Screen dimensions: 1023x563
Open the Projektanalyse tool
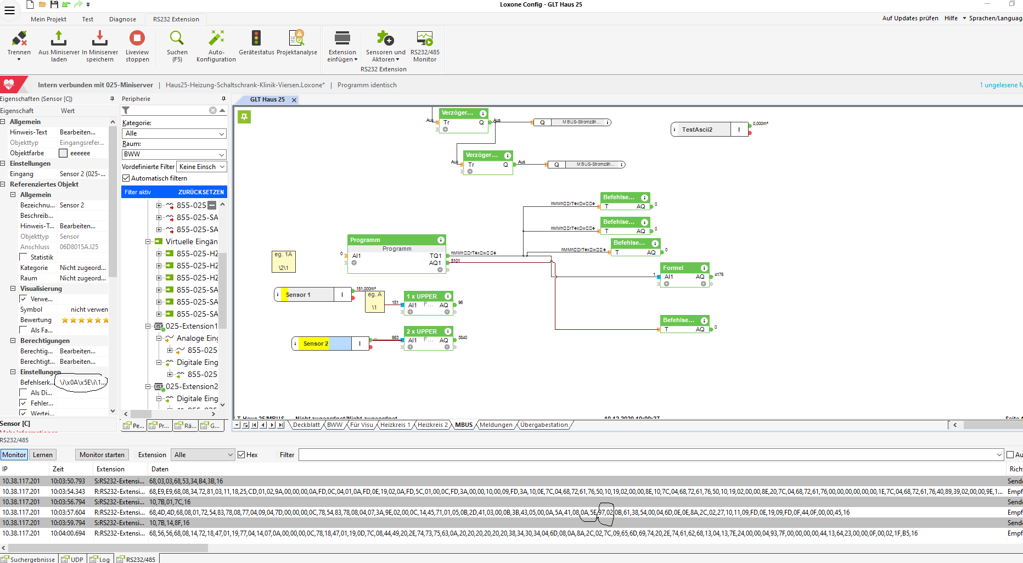[296, 38]
